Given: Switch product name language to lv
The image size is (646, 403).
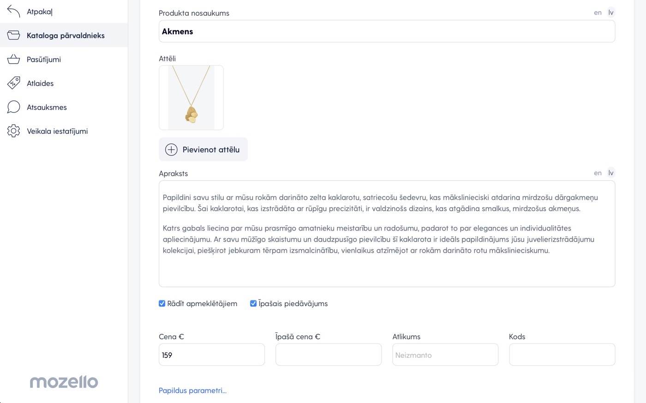Looking at the screenshot, I should (611, 12).
